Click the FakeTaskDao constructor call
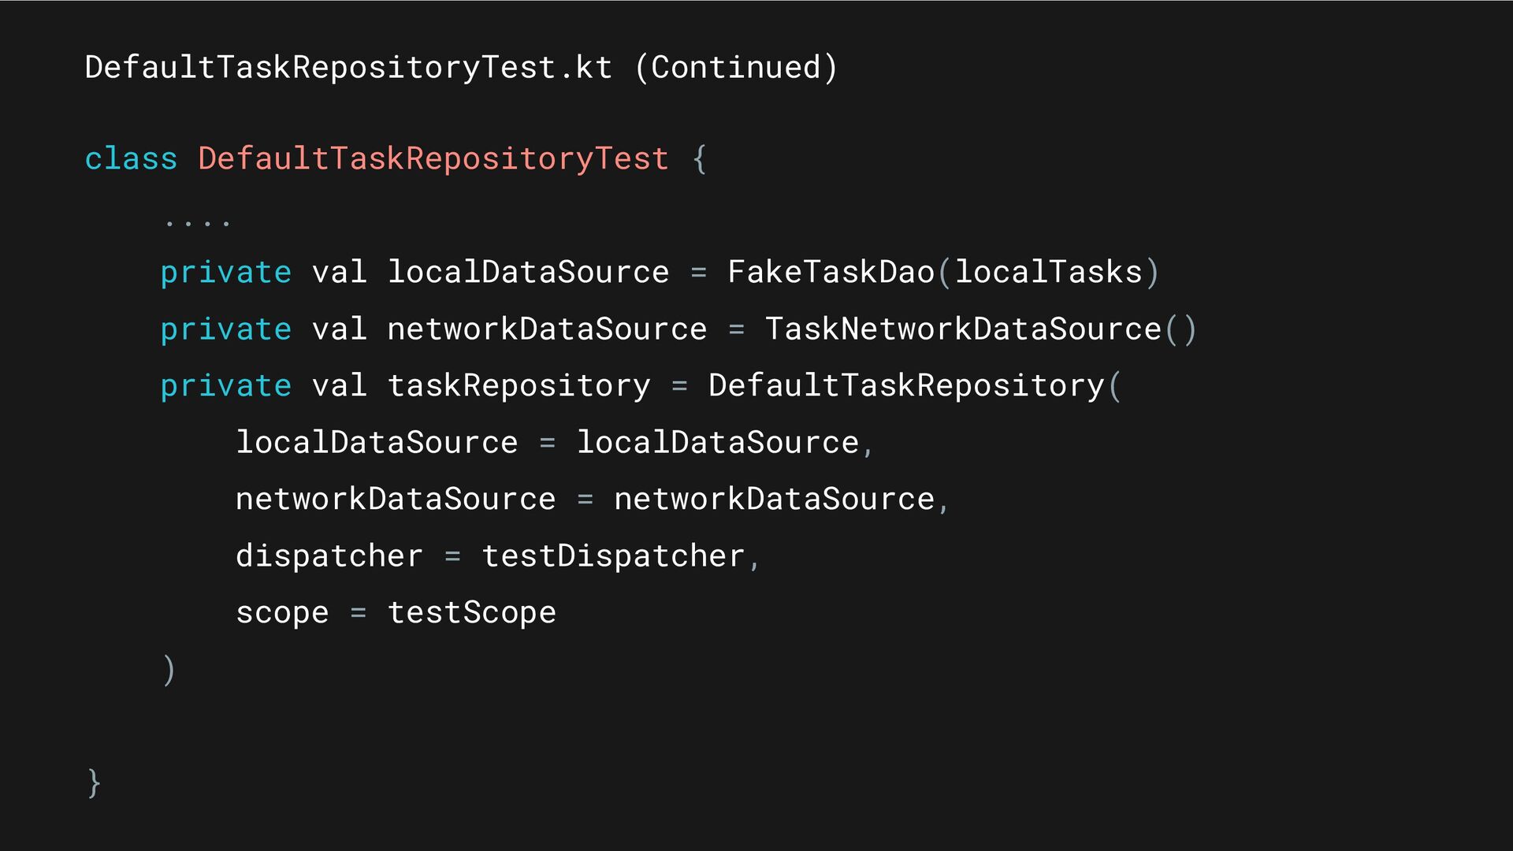This screenshot has width=1513, height=851. [x=831, y=272]
